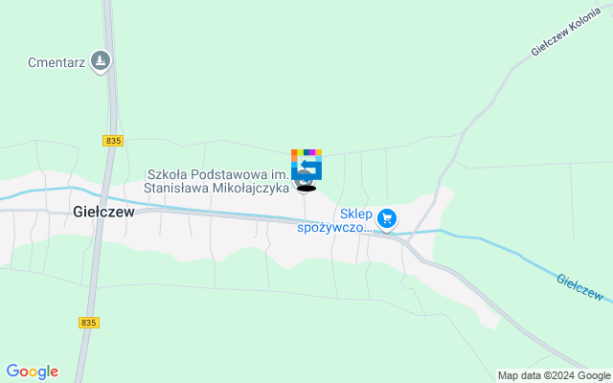The width and height of the screenshot is (613, 383).
Task: Select the Giełczew village name label
Action: point(104,212)
